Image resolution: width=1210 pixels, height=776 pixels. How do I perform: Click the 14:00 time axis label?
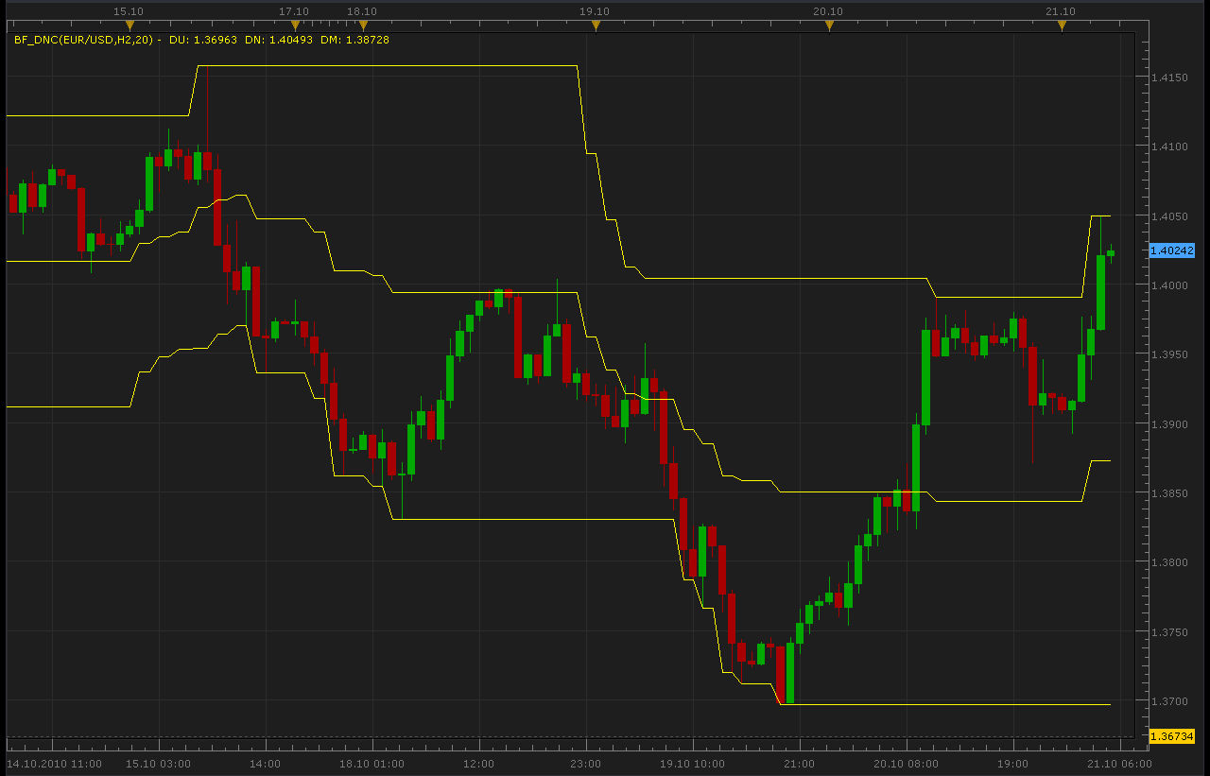point(266,764)
